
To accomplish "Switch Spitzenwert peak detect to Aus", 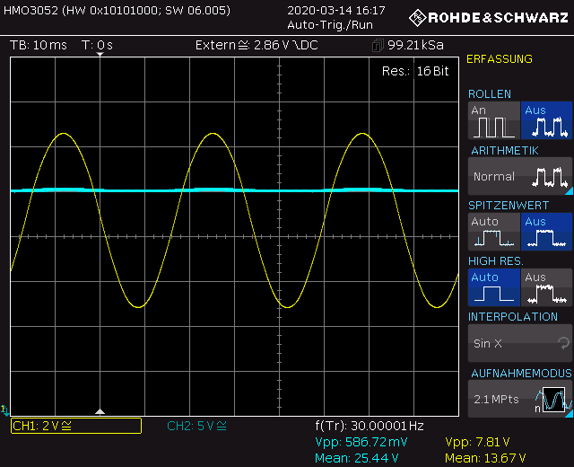I will click(x=546, y=233).
